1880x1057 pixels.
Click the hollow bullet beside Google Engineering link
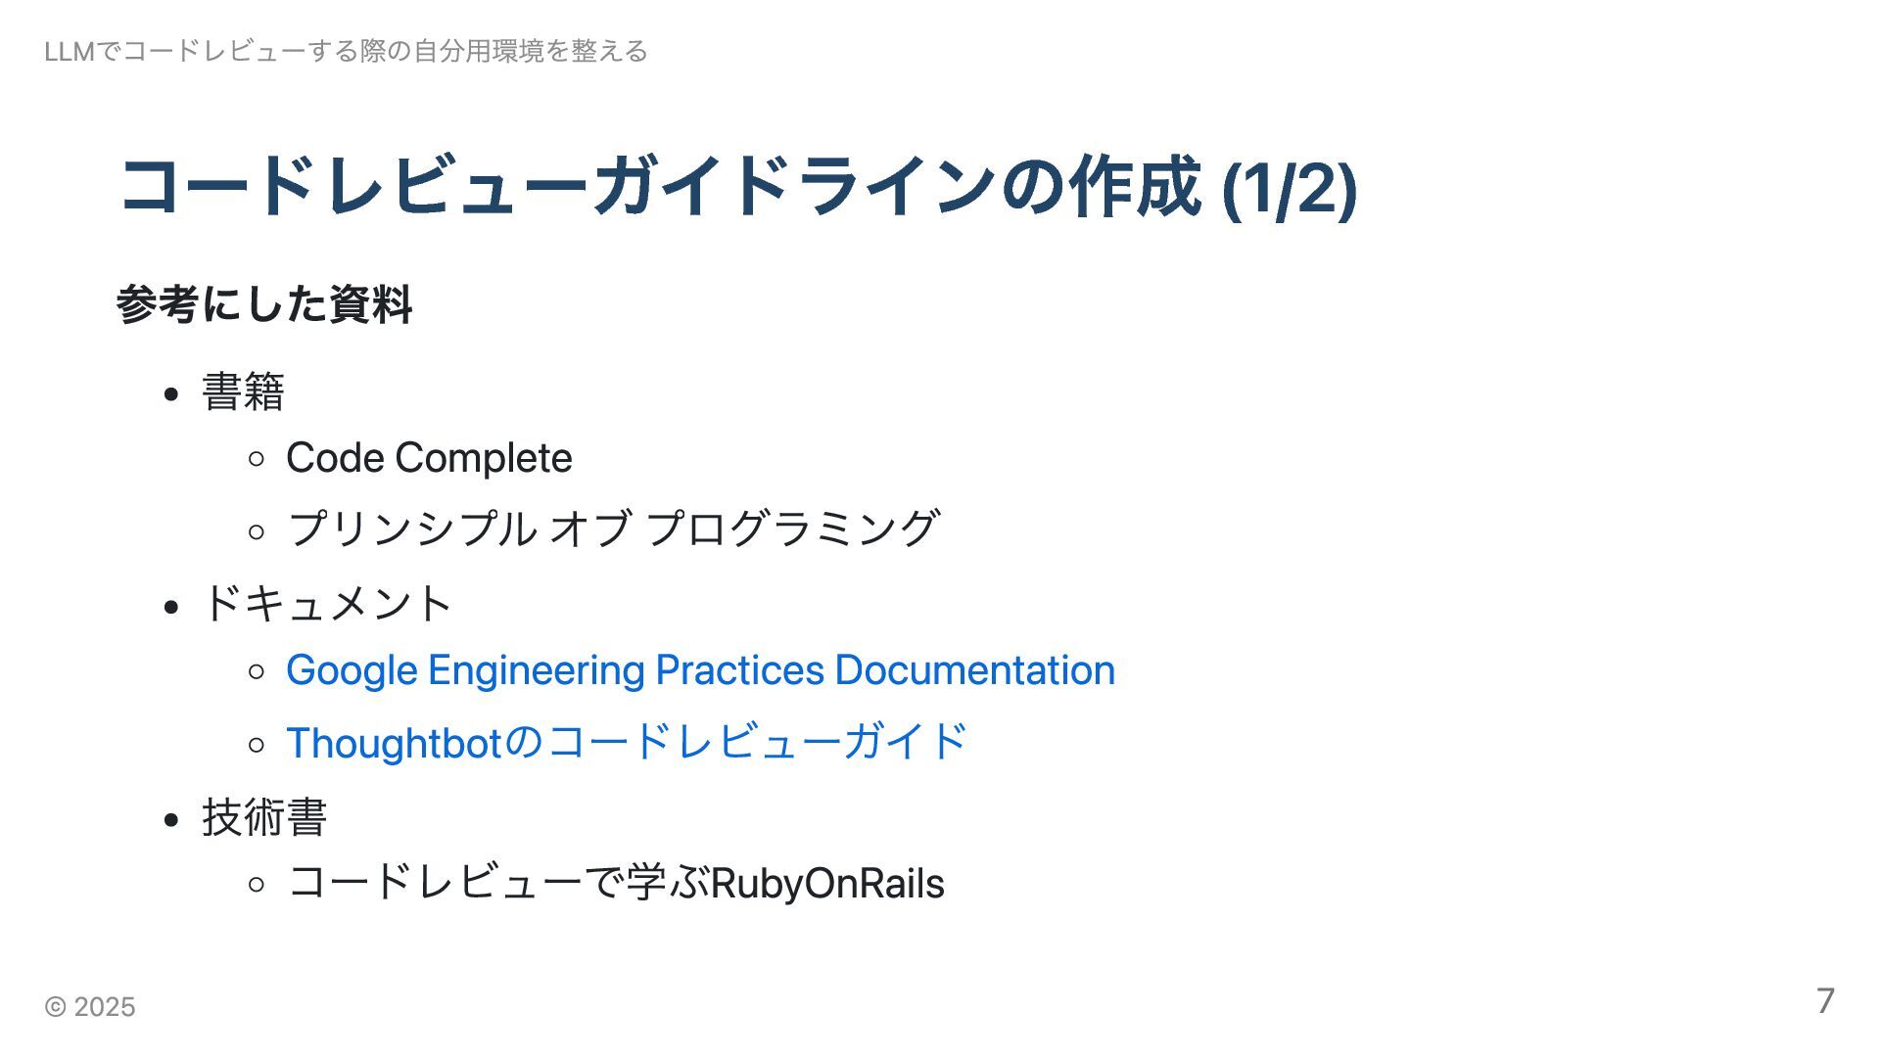(257, 672)
